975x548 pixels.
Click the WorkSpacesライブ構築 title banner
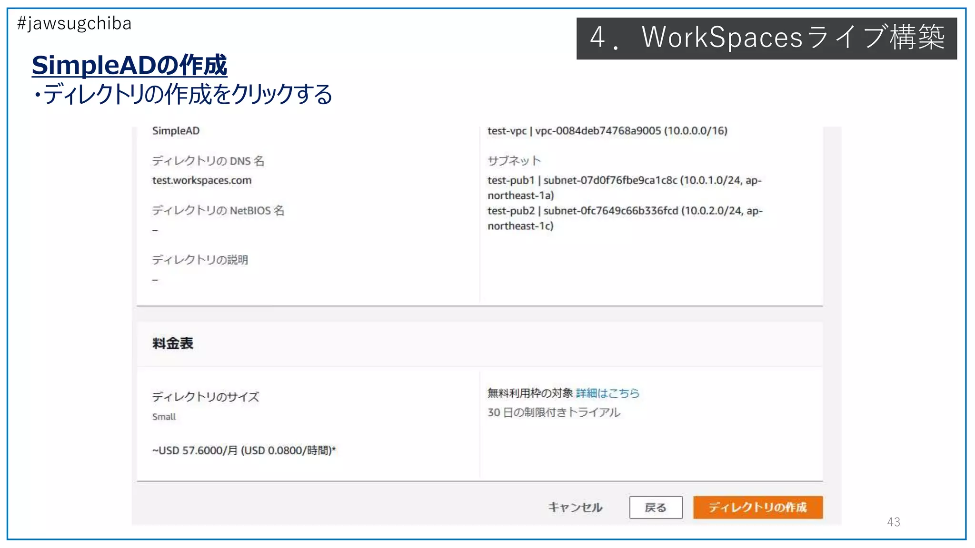766,38
